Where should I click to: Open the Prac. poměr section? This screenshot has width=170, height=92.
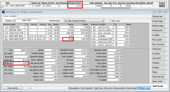click(x=159, y=40)
